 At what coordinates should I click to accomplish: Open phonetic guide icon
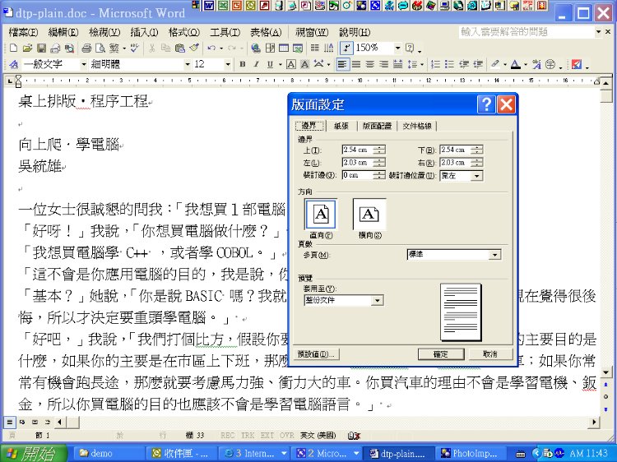point(536,64)
